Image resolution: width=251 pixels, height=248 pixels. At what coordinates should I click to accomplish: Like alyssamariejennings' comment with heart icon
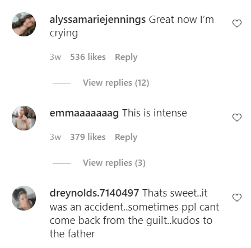point(237,24)
